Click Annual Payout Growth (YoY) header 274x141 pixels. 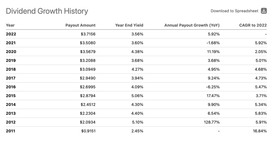[192, 25]
